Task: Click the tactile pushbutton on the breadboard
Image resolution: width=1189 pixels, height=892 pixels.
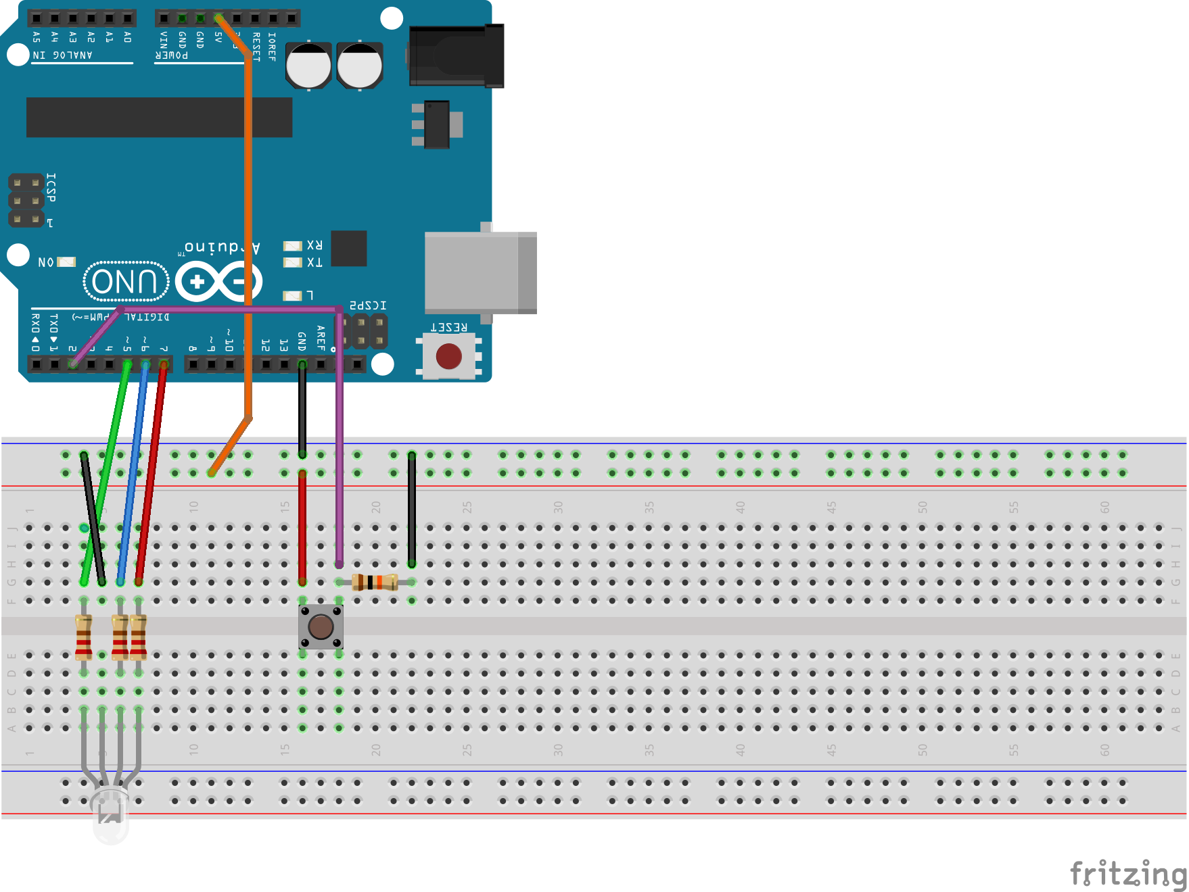Action: click(321, 626)
